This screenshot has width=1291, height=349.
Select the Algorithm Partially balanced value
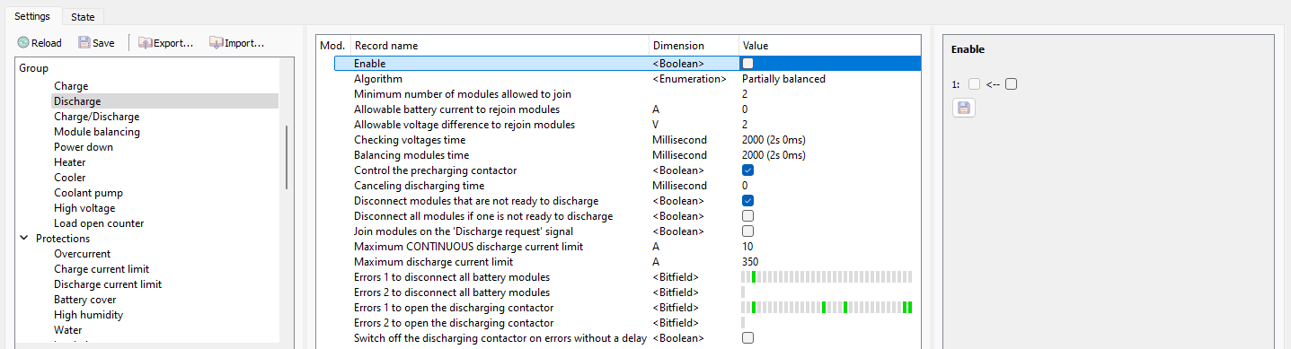783,79
